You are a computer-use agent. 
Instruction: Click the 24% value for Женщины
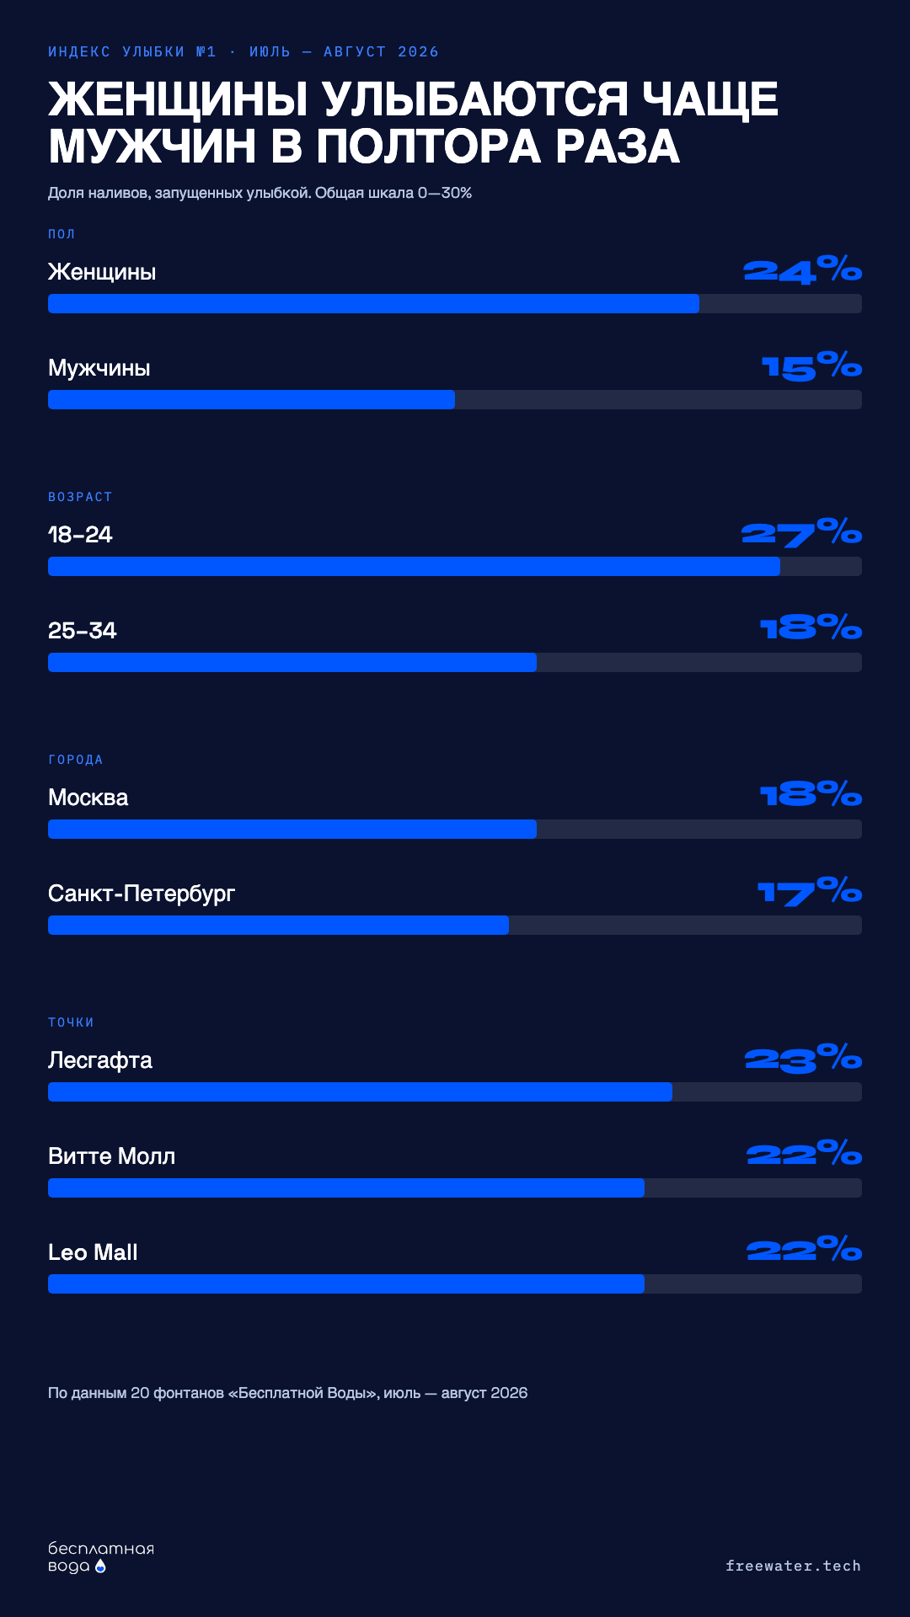click(x=802, y=269)
